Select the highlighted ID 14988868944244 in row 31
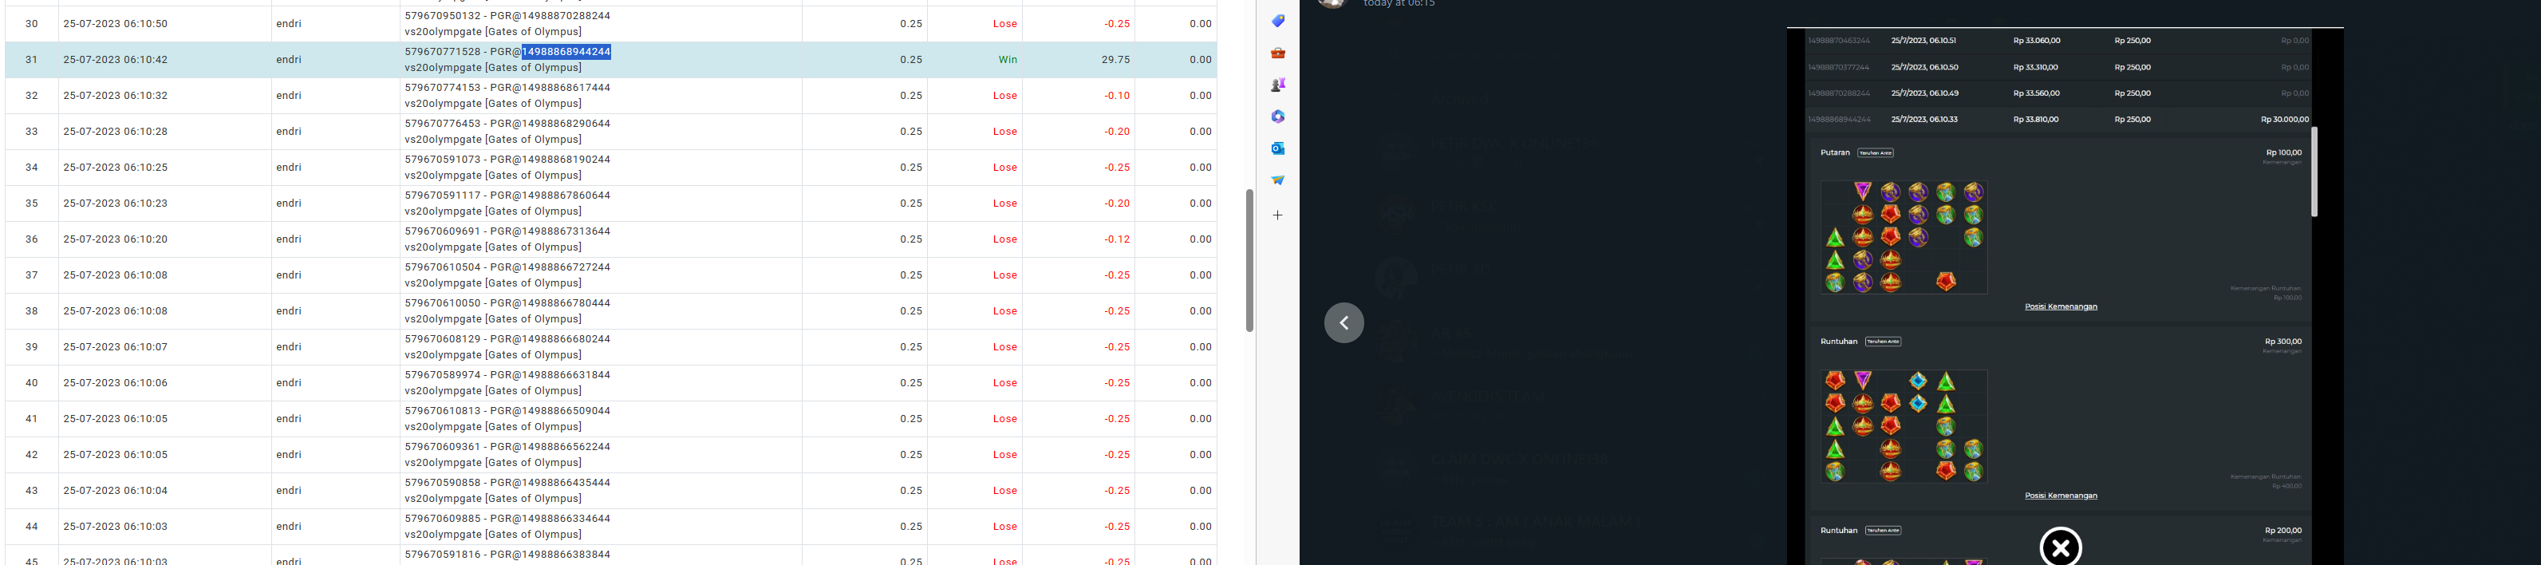2541x565 pixels. coord(566,51)
